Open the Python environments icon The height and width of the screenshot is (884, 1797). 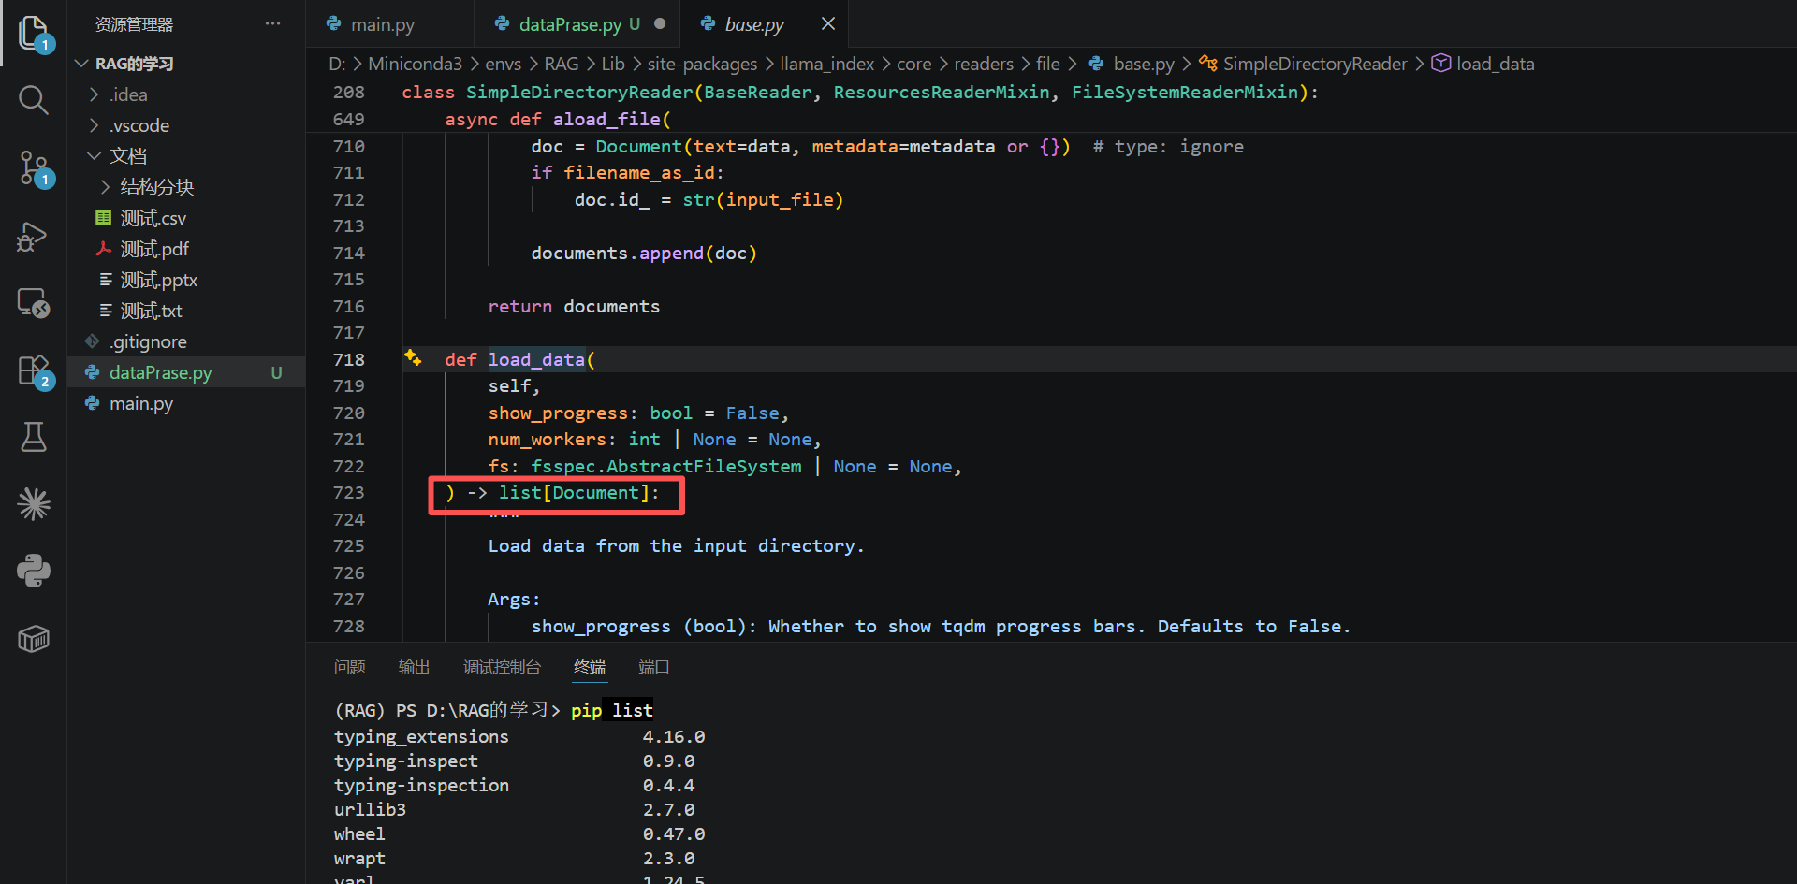[x=34, y=571]
